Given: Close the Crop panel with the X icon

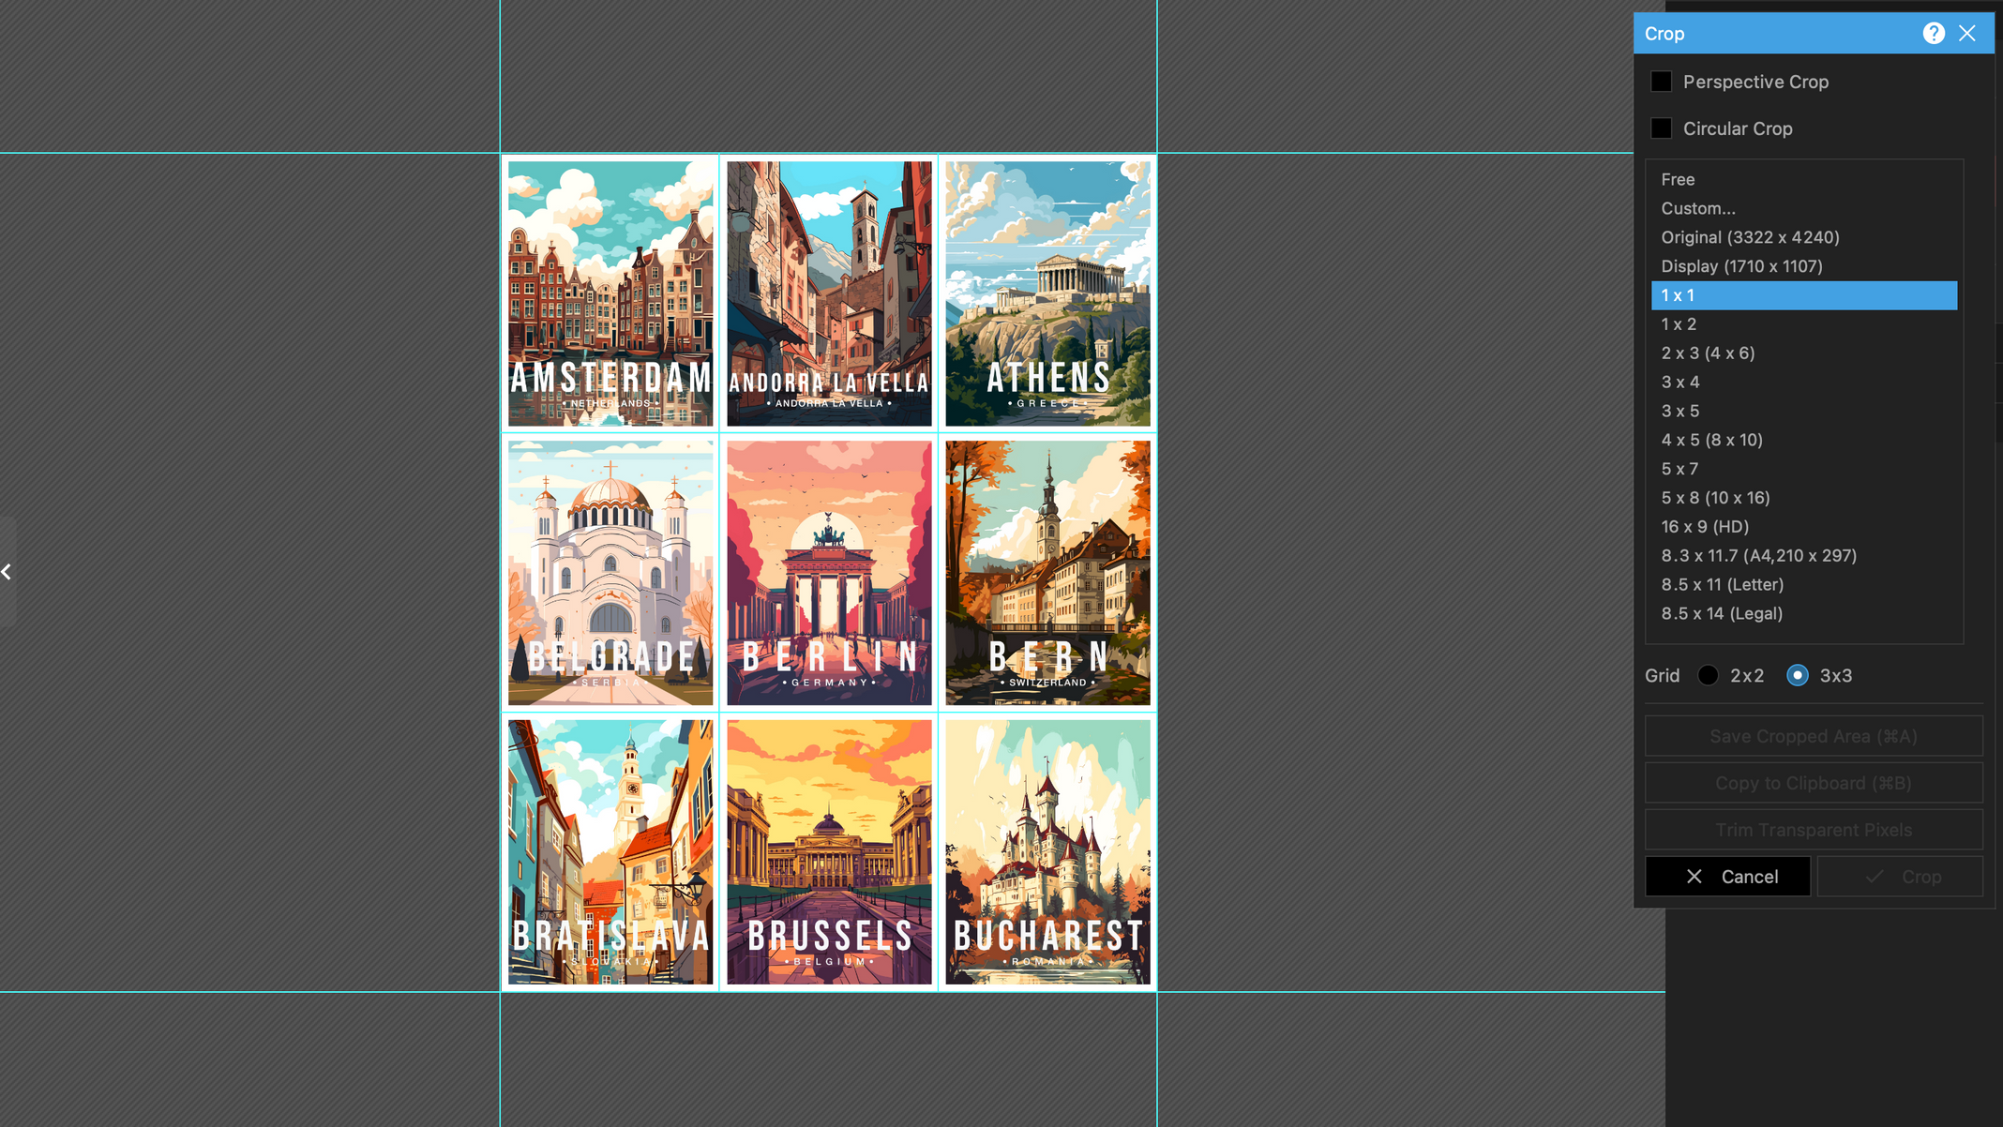Looking at the screenshot, I should [1967, 34].
